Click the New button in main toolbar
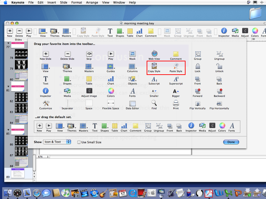Viewport: 266px width, 199px height. click(x=10, y=33)
